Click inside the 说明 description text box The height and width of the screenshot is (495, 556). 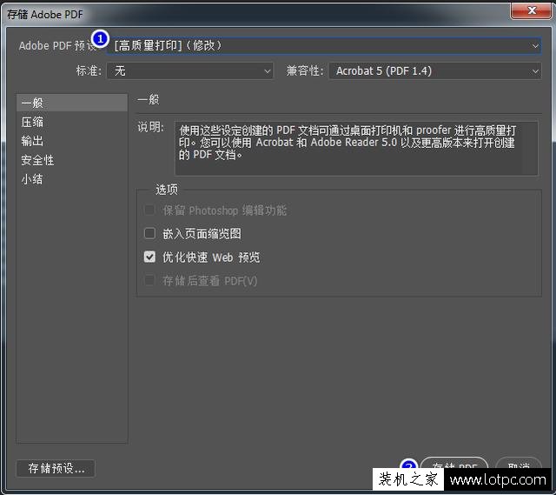point(356,149)
